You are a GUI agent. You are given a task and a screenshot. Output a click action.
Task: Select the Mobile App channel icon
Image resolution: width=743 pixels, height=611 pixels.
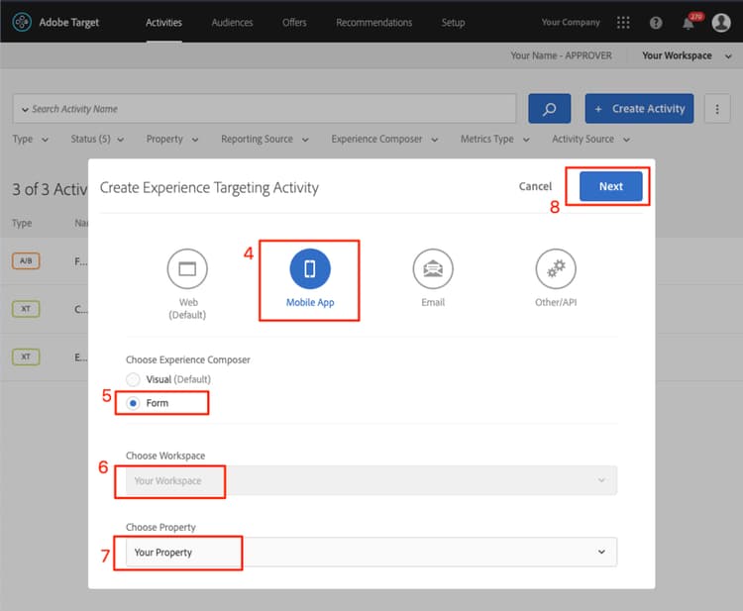click(310, 268)
